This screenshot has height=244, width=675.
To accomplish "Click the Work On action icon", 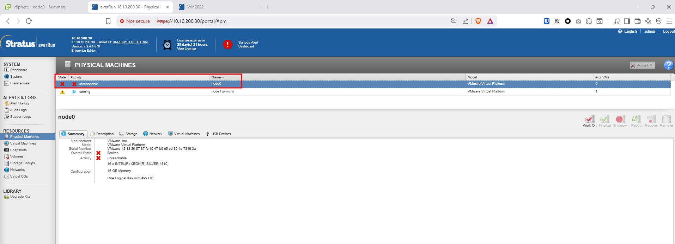I will [589, 120].
